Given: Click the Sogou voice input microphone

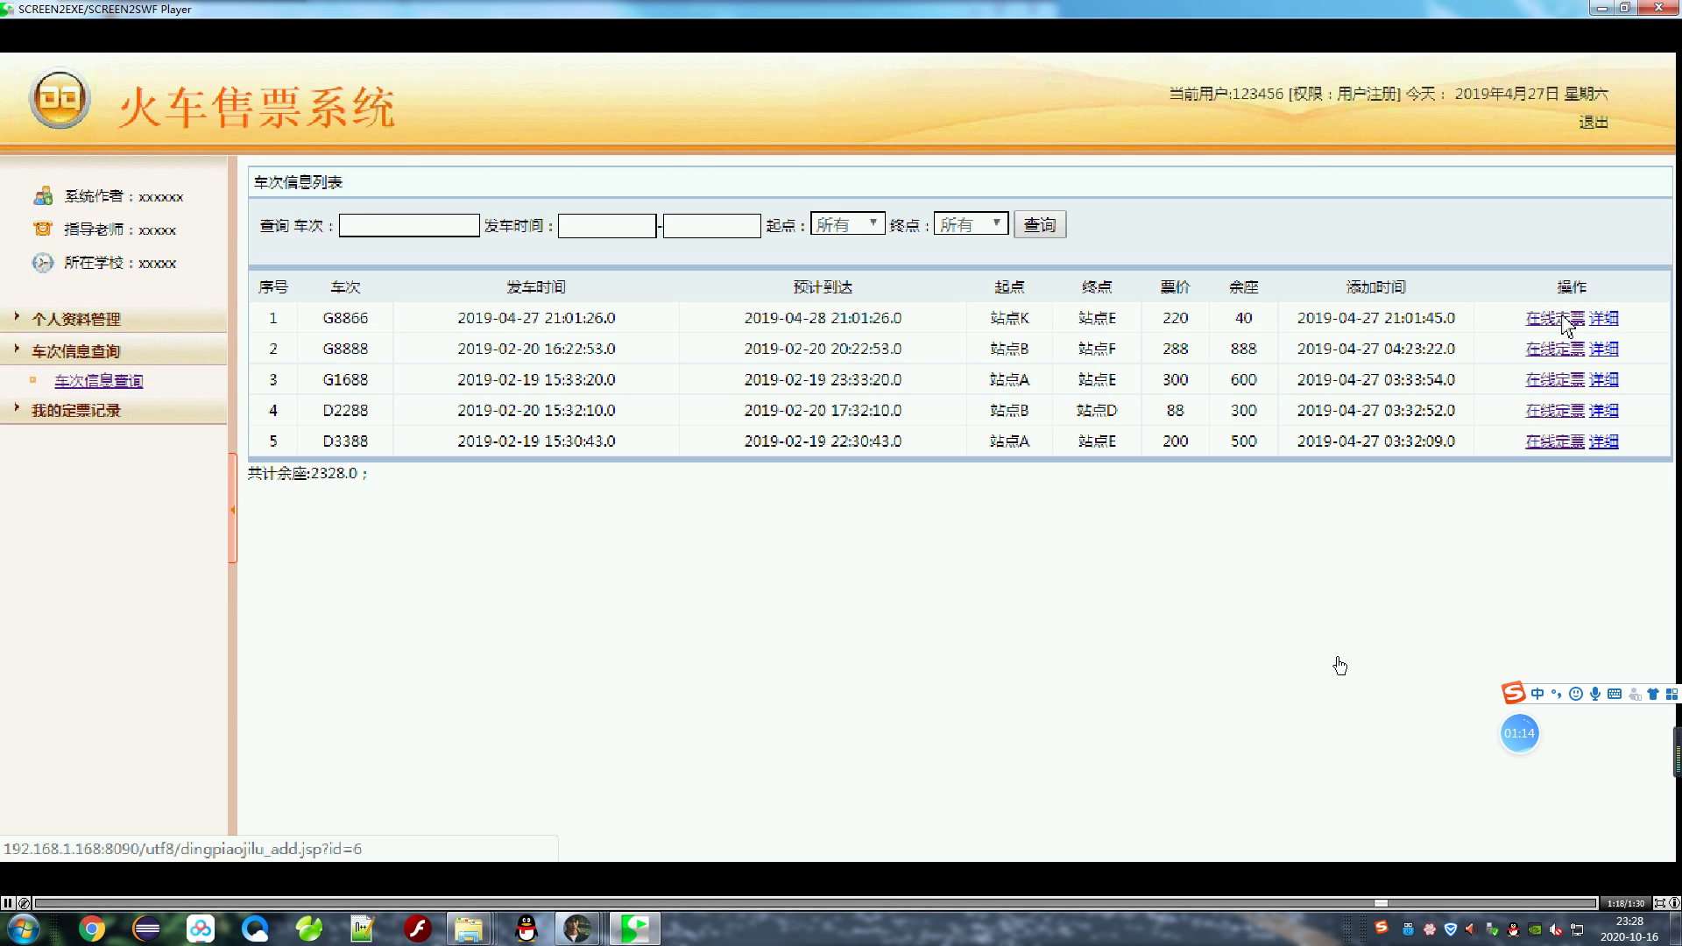Looking at the screenshot, I should click(x=1595, y=694).
